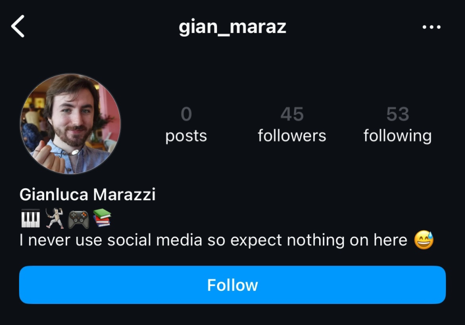This screenshot has width=465, height=325.
Task: Tap the 0 posts counter
Action: click(x=186, y=125)
